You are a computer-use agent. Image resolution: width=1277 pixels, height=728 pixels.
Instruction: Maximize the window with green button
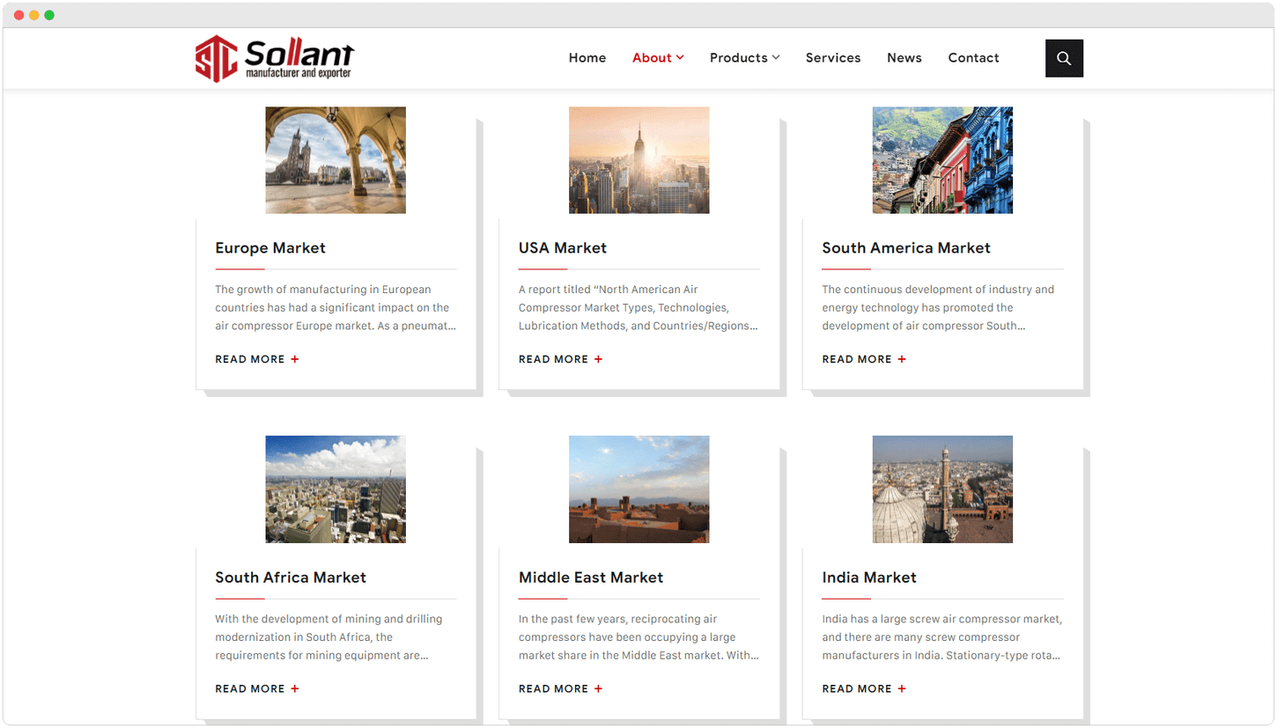tap(49, 15)
